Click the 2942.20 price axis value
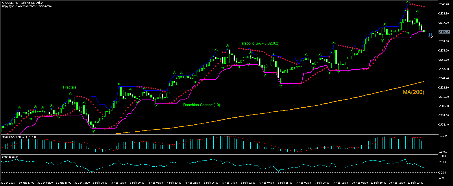 click(x=444, y=4)
